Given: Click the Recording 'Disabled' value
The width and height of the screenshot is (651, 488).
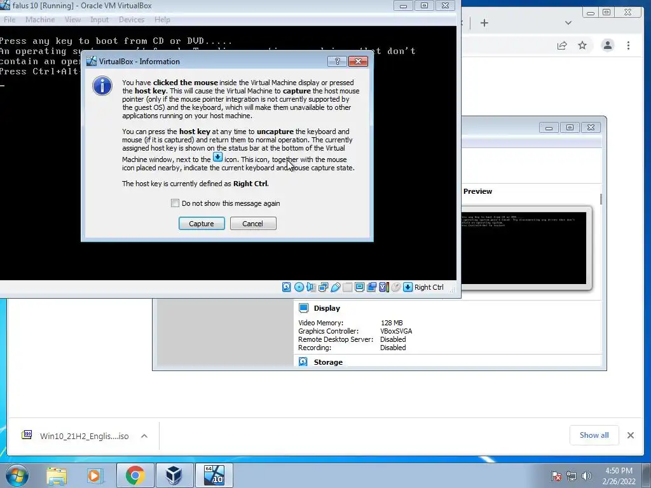Looking at the screenshot, I should 393,348.
